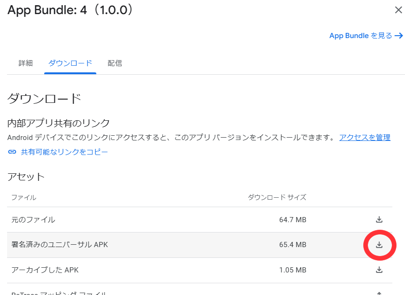Click the X icon to close the dialog
This screenshot has height=295, width=405.
coord(398,9)
